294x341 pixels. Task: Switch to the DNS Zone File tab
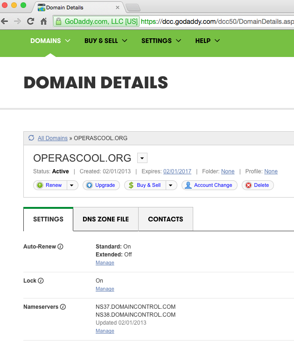[x=105, y=219]
